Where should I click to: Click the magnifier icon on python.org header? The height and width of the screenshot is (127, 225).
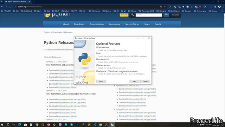pyautogui.click(x=132, y=14)
